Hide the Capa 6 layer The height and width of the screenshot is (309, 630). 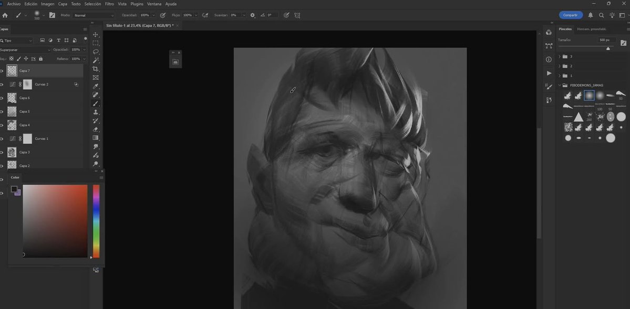tap(2, 98)
